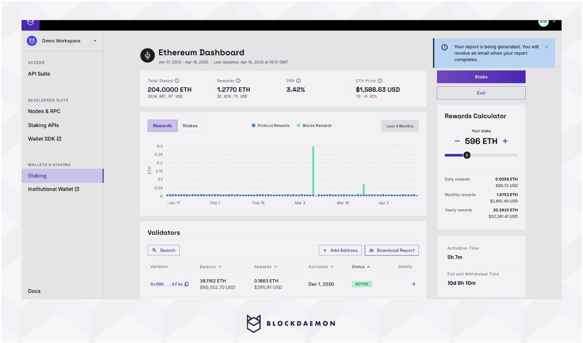
Task: Click Exit and Withdrawal Time 10d 9h 10m
Action: coord(462,283)
